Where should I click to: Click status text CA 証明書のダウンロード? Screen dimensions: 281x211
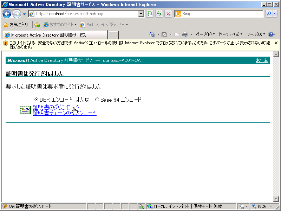30,206
